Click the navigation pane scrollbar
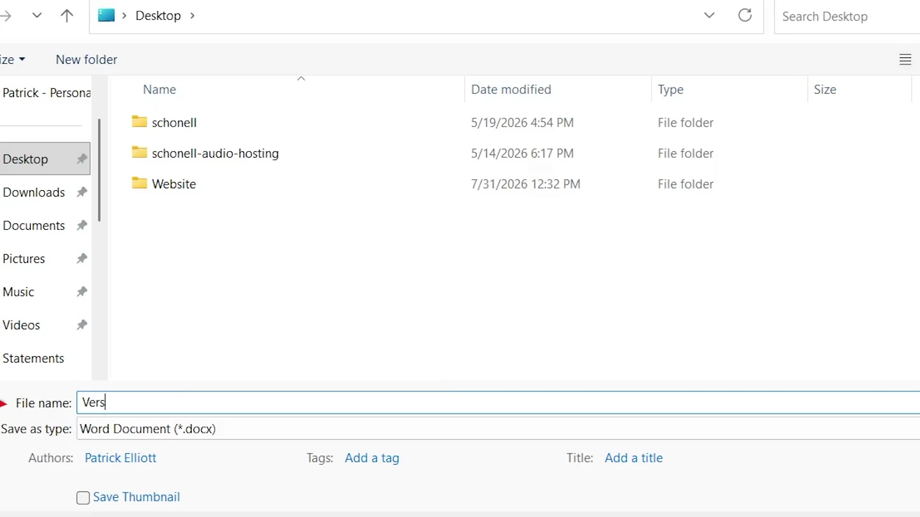 99,171
